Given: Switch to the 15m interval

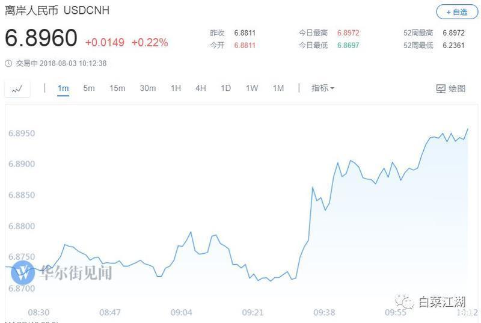Looking at the screenshot, I should pyautogui.click(x=117, y=88).
